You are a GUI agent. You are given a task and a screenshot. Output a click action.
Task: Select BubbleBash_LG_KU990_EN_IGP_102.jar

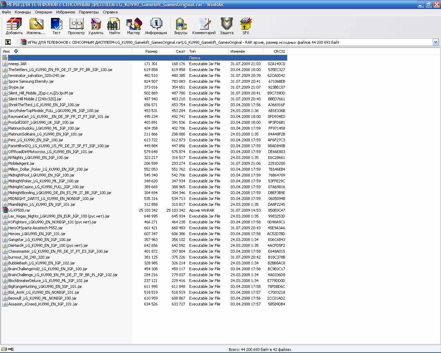[x=41, y=263]
